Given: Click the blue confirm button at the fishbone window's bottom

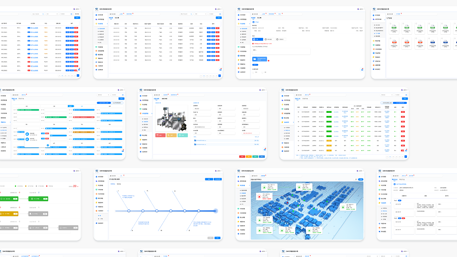Looking at the screenshot, I should click(x=217, y=238).
